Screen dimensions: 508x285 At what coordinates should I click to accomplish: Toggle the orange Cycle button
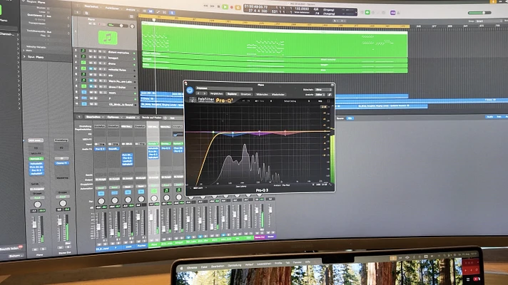238,7
